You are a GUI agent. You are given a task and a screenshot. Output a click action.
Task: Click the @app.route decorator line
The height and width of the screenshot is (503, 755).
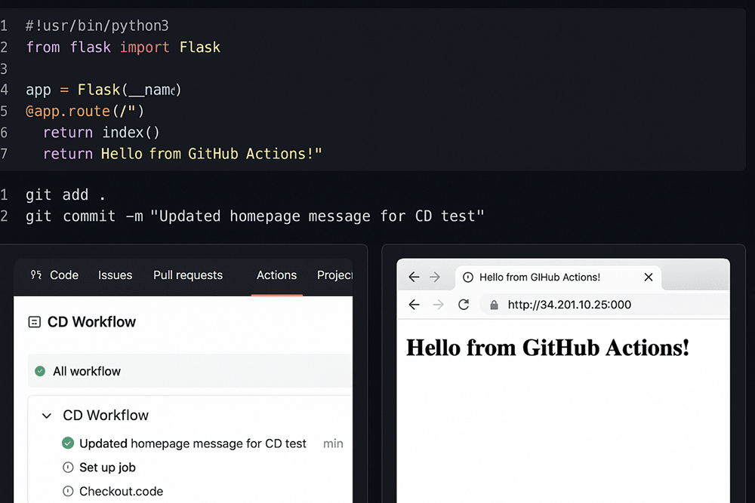tap(85, 111)
